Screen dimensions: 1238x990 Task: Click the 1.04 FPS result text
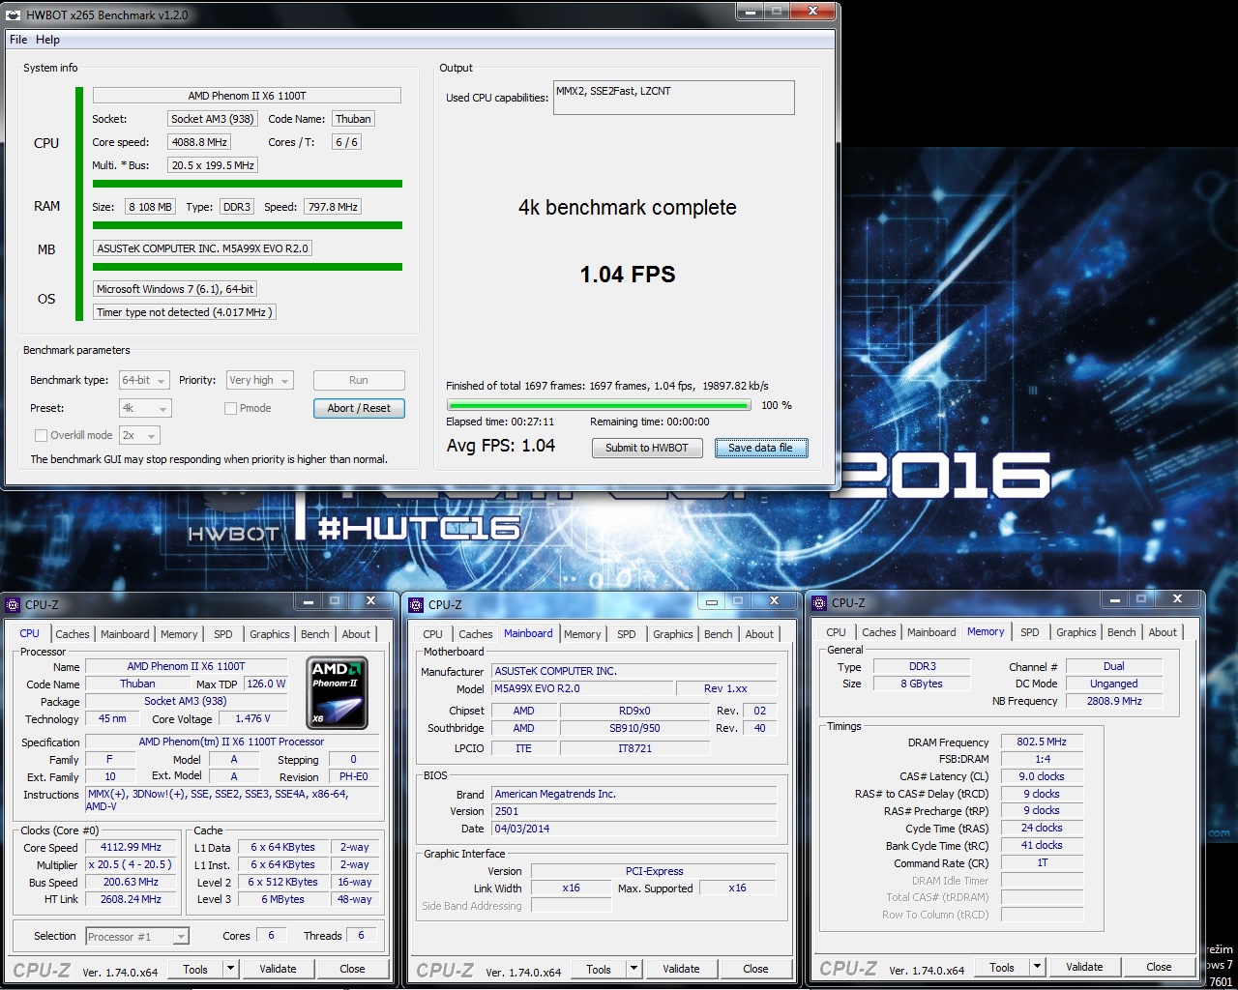[x=628, y=275]
